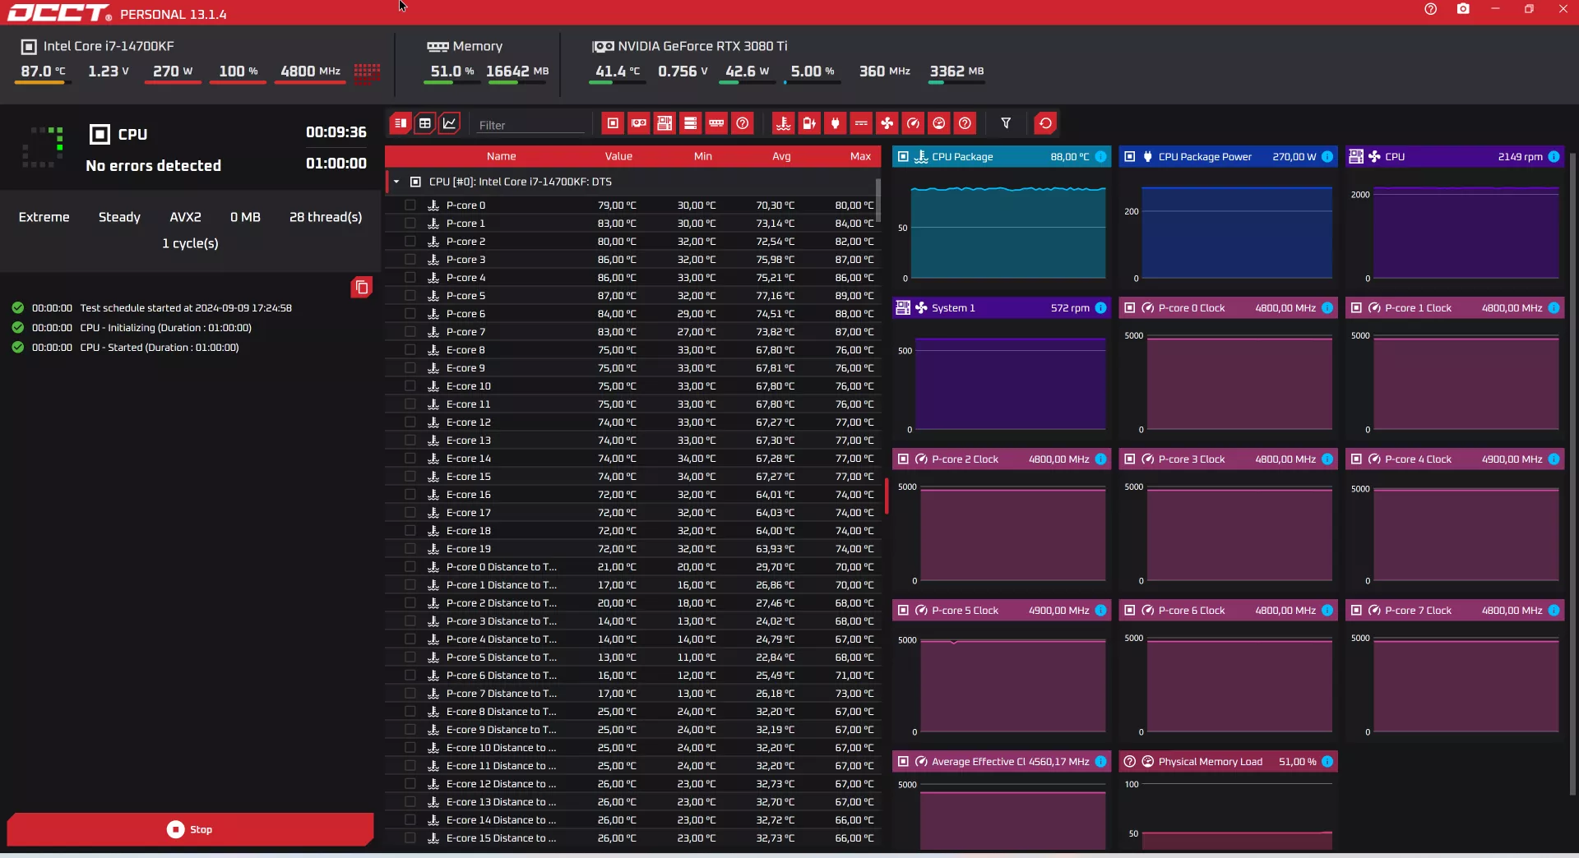Toggle the voltage readings filter icon

[809, 123]
